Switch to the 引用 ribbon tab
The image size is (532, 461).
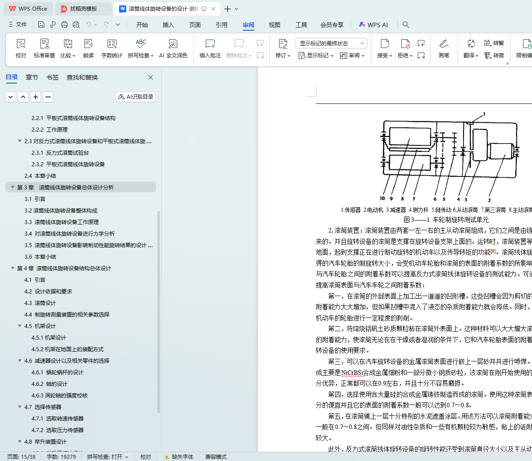click(x=221, y=25)
